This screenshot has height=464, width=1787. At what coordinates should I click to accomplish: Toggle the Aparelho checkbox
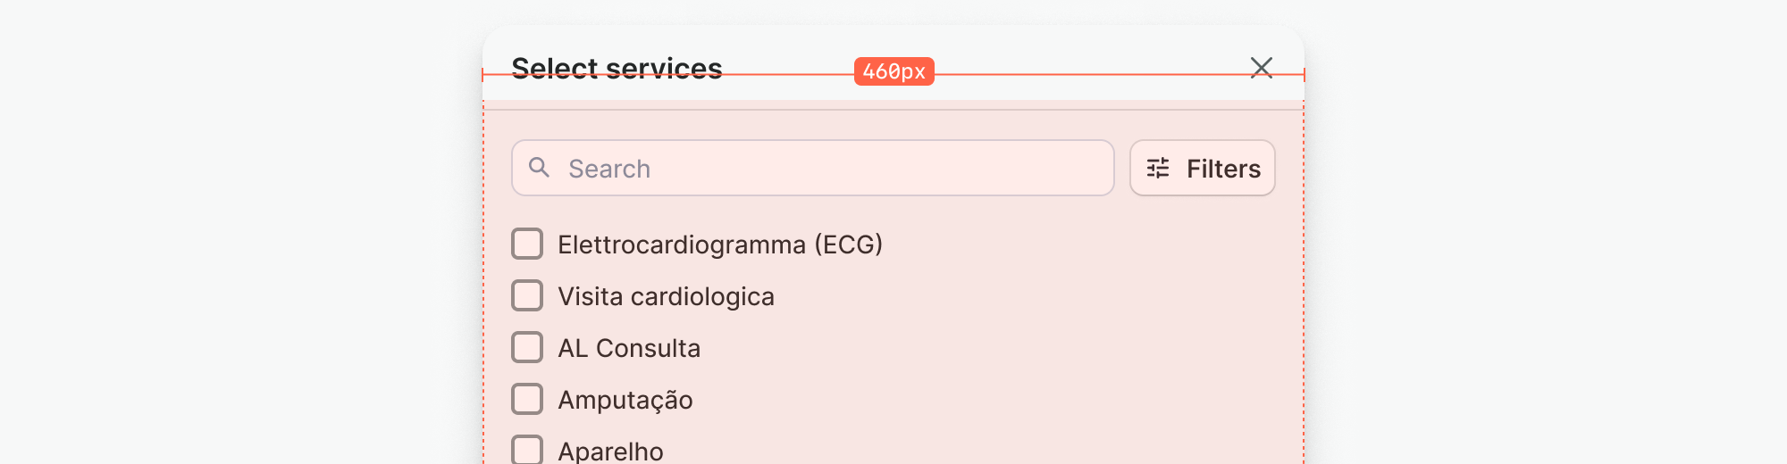527,450
